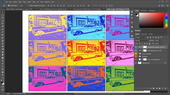This screenshot has height=95, width=170.
Task: Expand the Canvas options group
Action: click(x=138, y=54)
